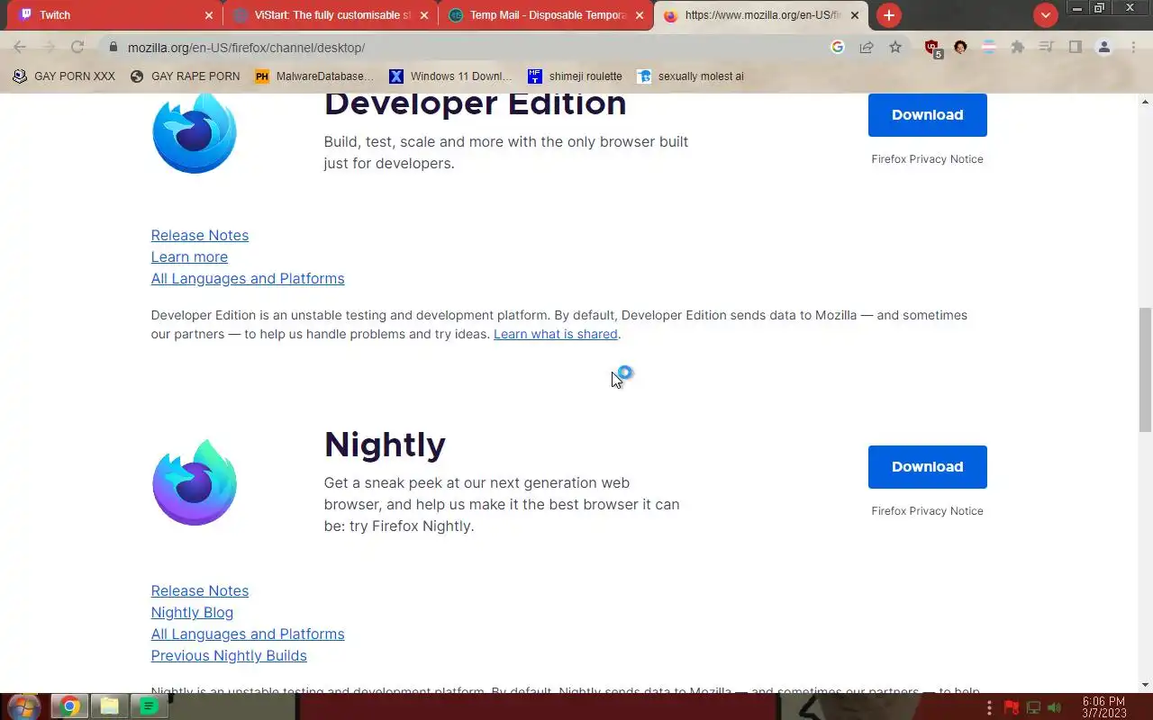Image resolution: width=1153 pixels, height=720 pixels.
Task: Click the scrollbar down arrow
Action: 1145,685
